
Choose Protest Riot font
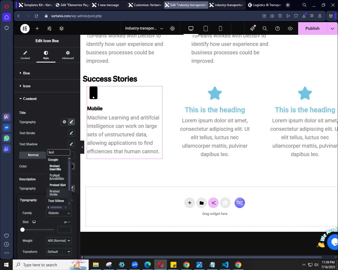(57, 185)
